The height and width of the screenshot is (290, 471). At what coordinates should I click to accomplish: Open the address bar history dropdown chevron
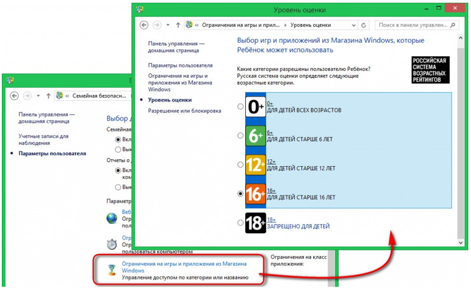[354, 26]
